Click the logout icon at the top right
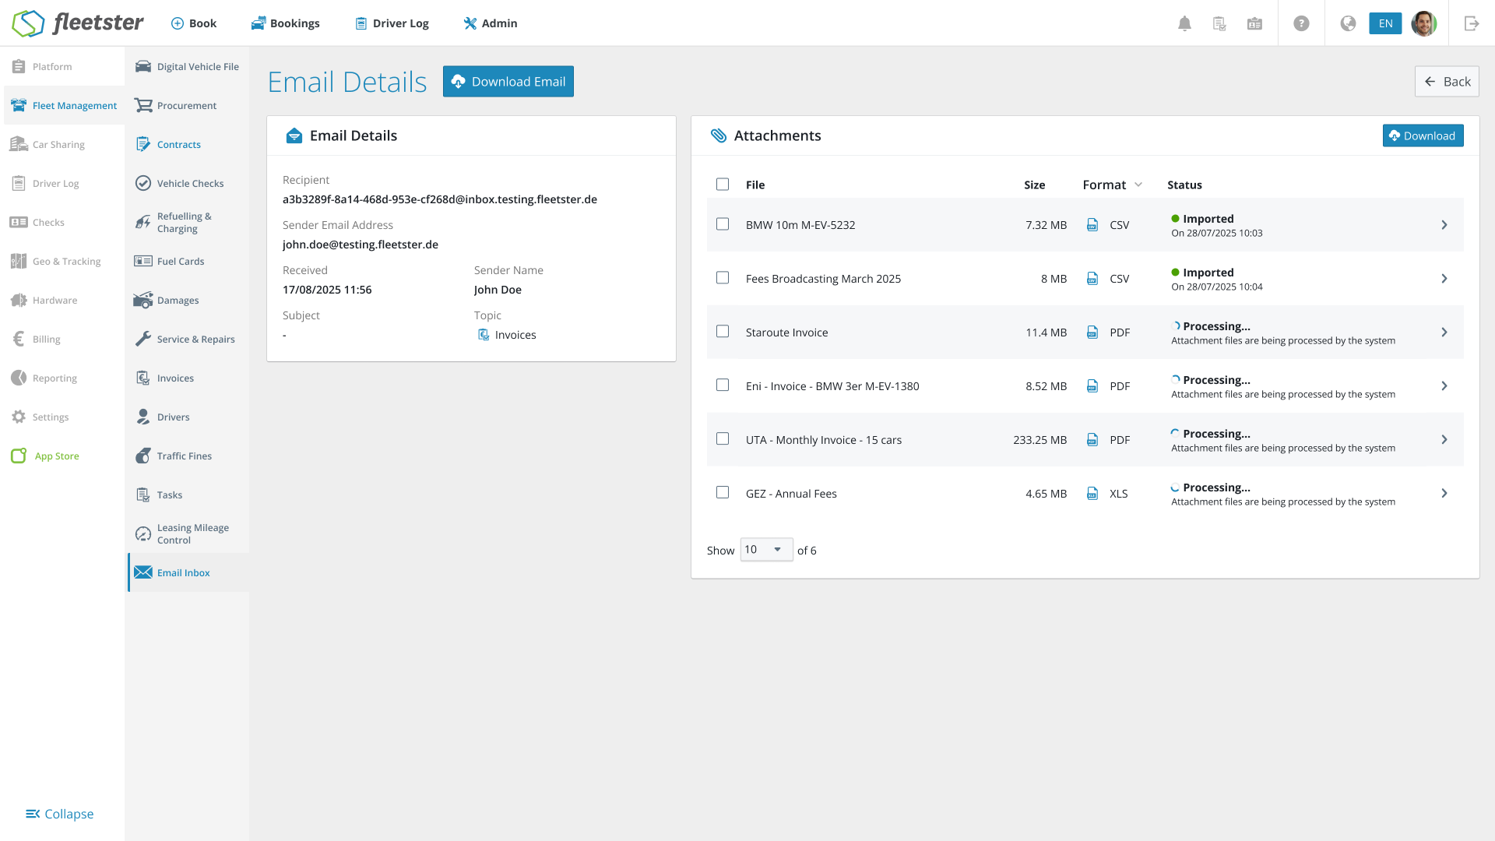The image size is (1495, 841). point(1471,23)
